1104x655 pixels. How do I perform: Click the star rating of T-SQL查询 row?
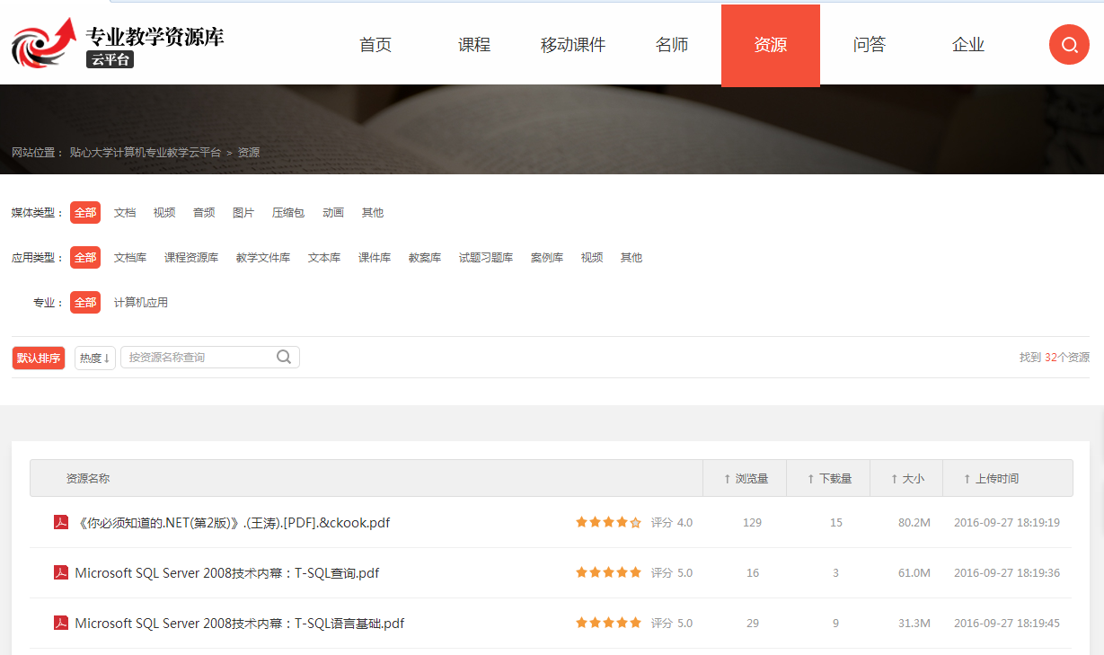coord(608,573)
